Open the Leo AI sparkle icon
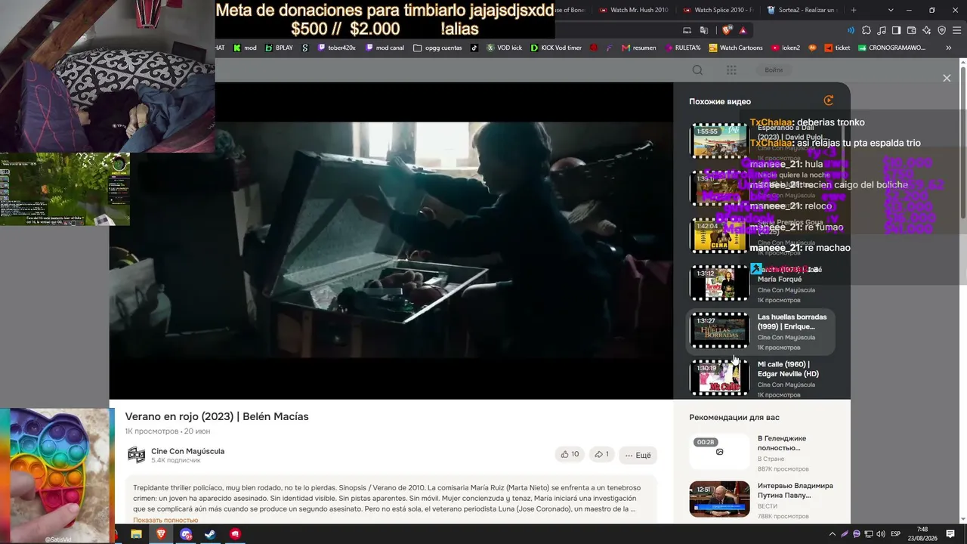 point(926,30)
